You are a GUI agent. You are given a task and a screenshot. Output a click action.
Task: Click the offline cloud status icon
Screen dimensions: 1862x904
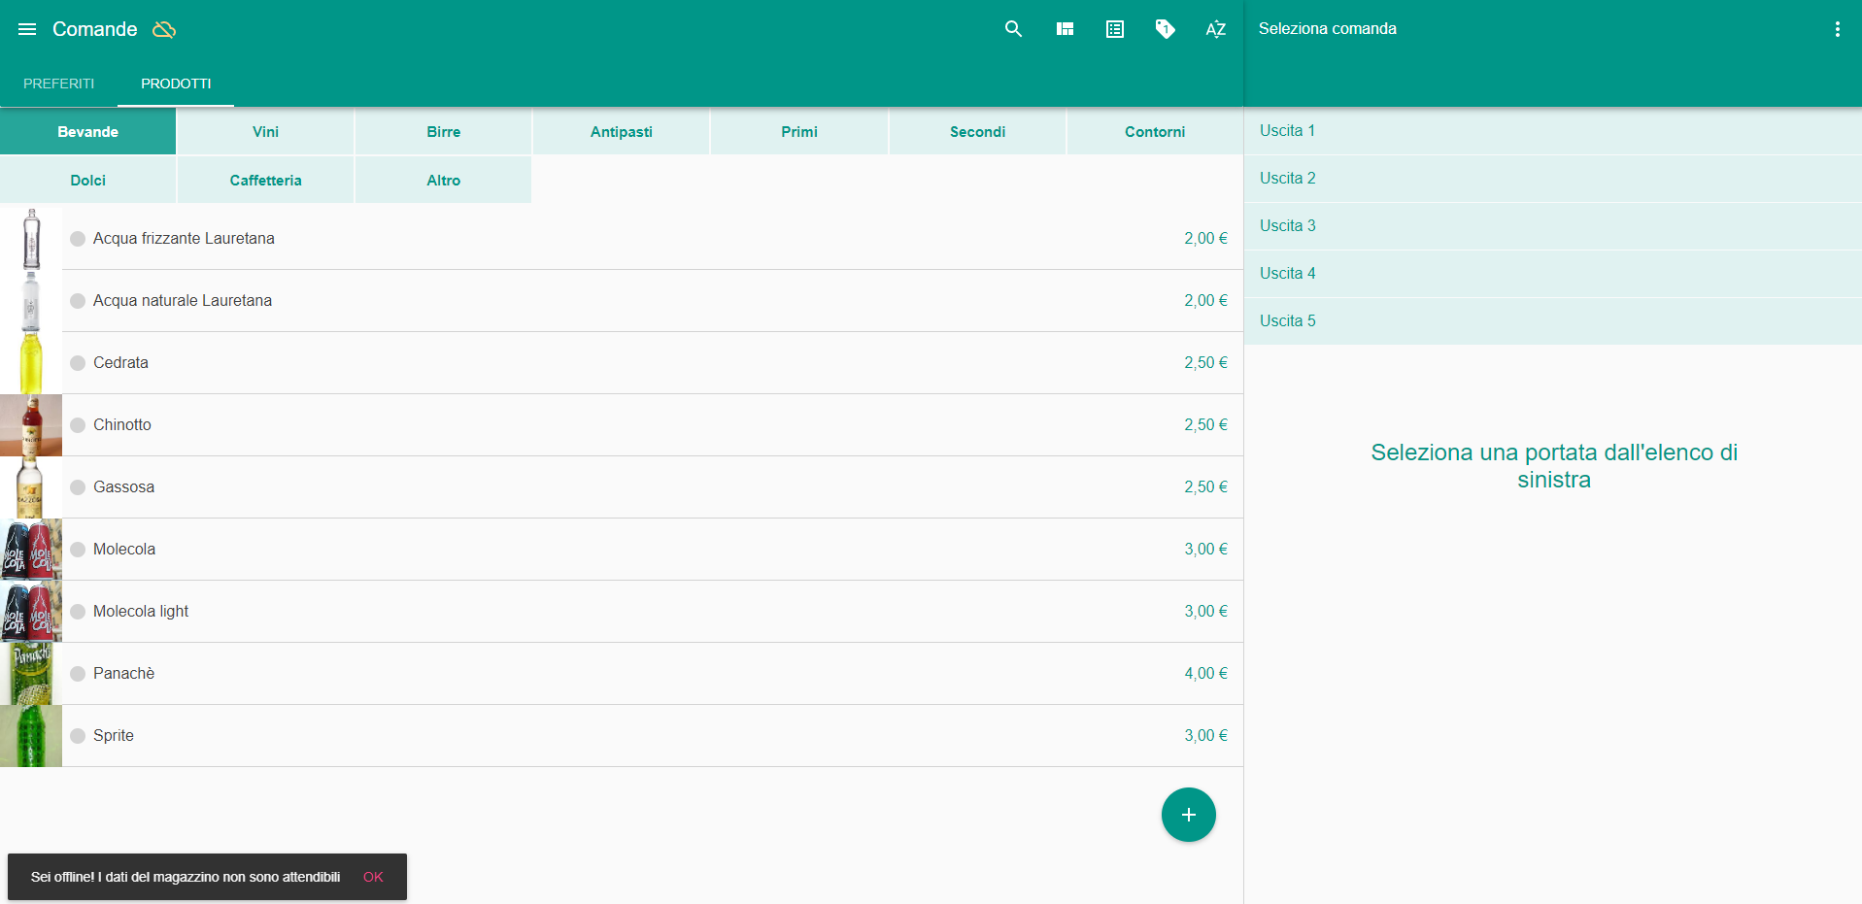[x=164, y=29]
